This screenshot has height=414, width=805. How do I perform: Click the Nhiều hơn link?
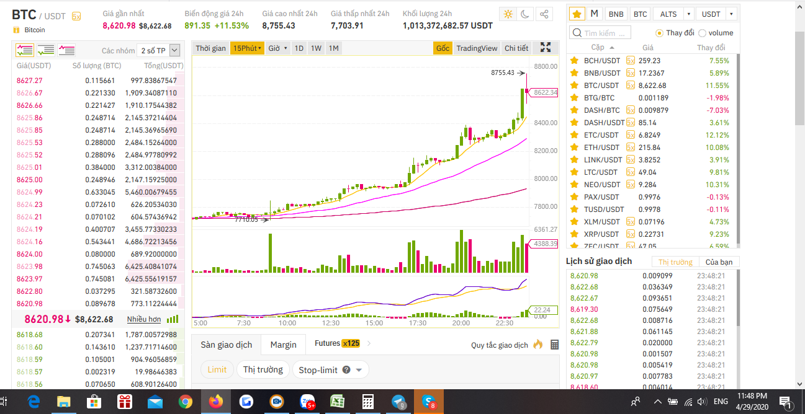coord(144,319)
